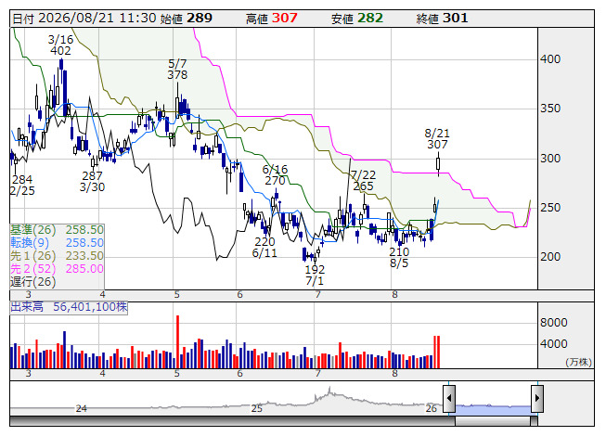606x436 pixels.
Task: Click the 7/22 265 label
Action: coord(363,180)
